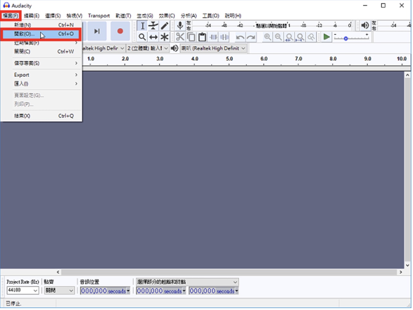Click the speaker icon beside output device
The image size is (413, 310).
(175, 48)
